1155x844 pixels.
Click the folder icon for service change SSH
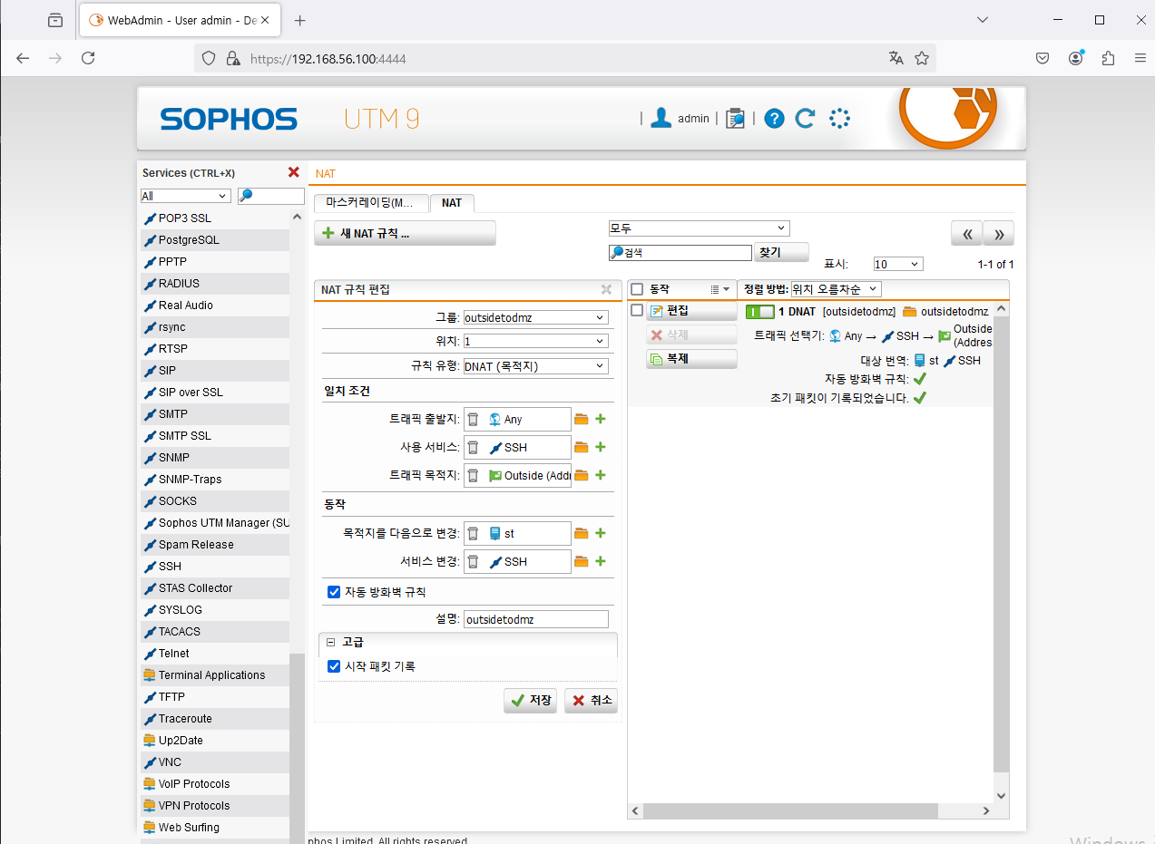pyautogui.click(x=582, y=561)
